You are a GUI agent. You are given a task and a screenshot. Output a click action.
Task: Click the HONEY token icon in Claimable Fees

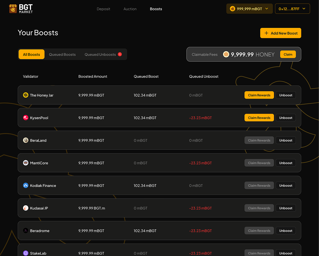226,54
